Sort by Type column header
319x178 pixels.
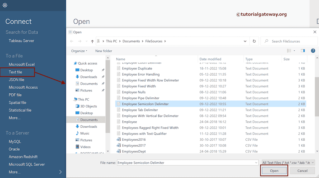(249, 59)
